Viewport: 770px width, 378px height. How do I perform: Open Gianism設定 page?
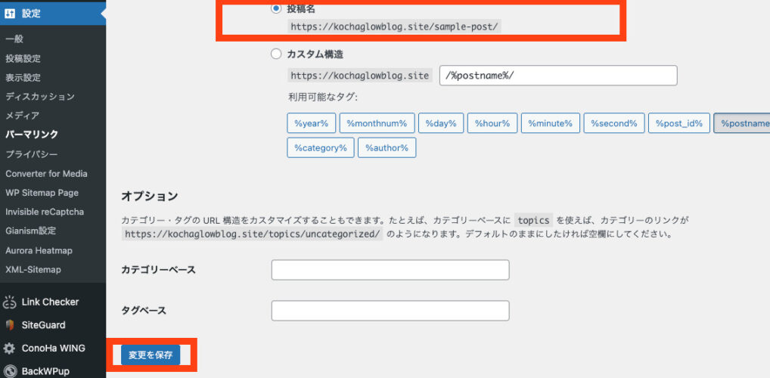pos(31,231)
